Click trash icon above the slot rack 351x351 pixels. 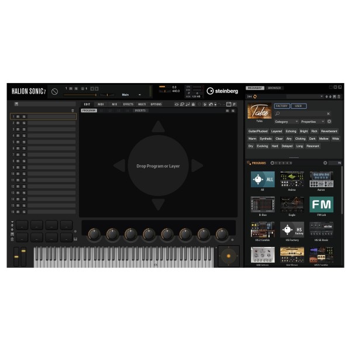73,111
